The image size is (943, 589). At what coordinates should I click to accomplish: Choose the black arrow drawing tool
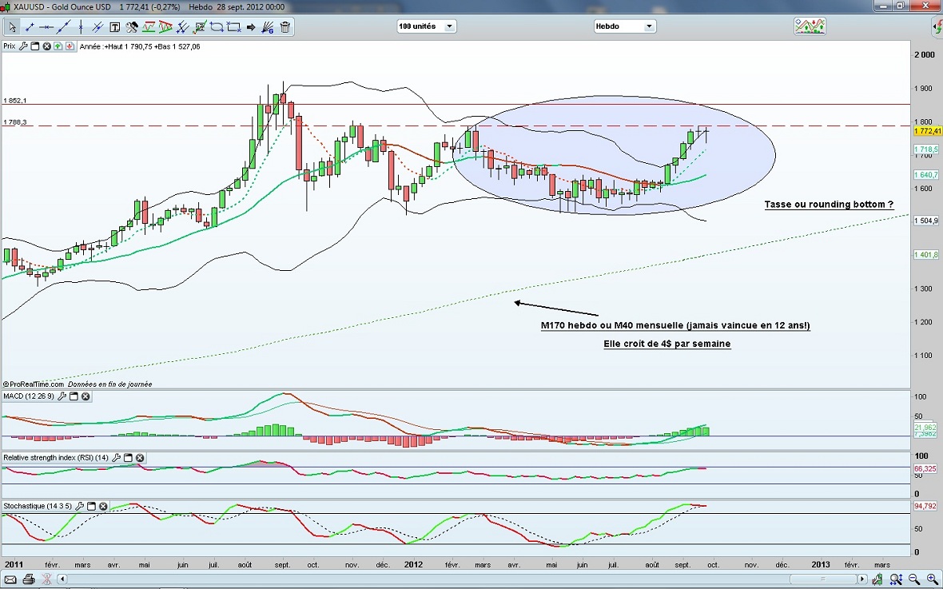251,27
